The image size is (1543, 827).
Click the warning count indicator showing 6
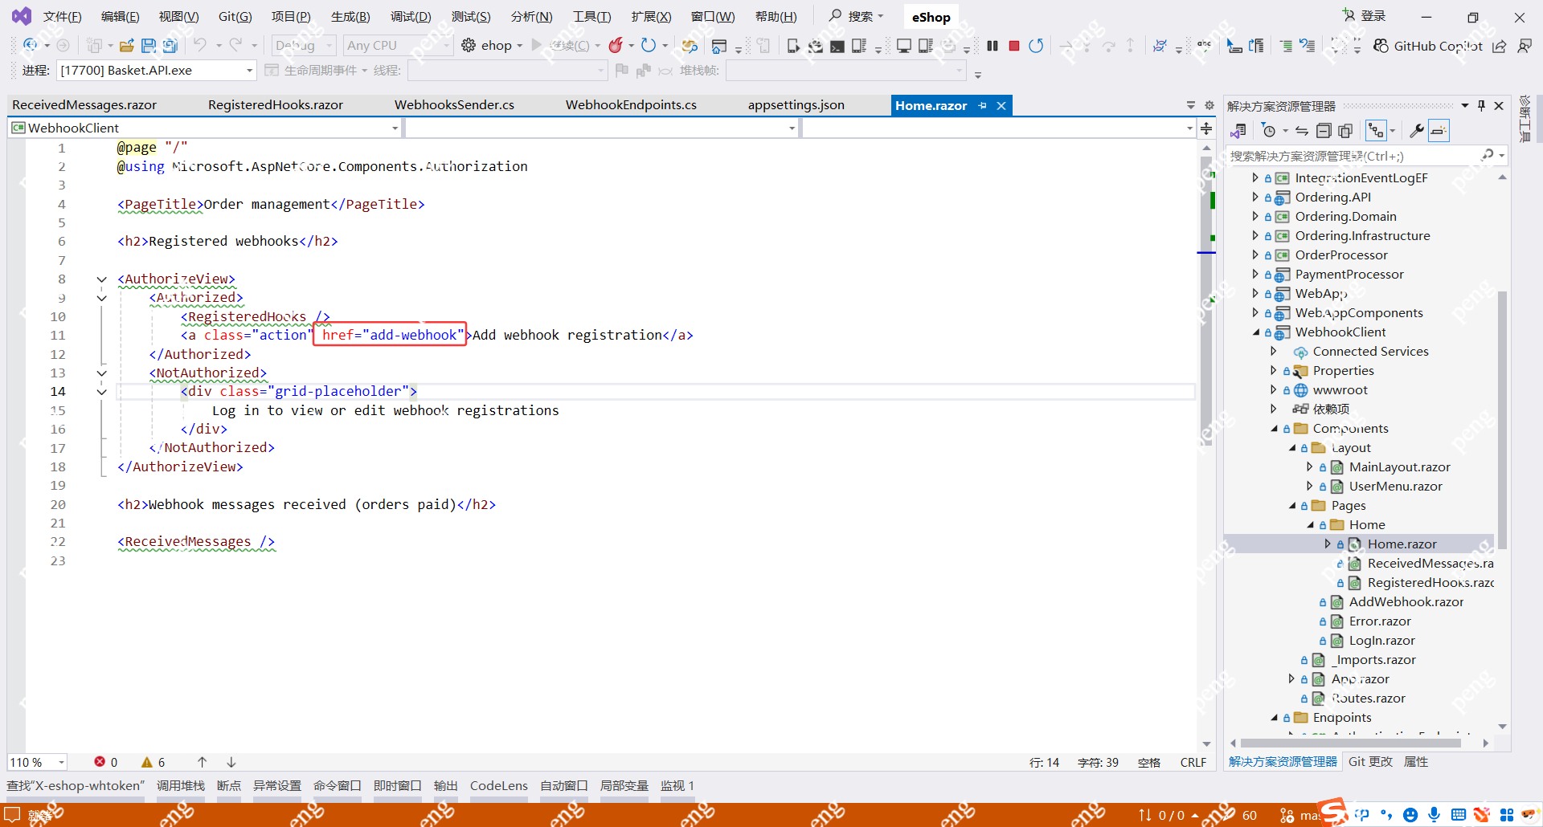153,762
